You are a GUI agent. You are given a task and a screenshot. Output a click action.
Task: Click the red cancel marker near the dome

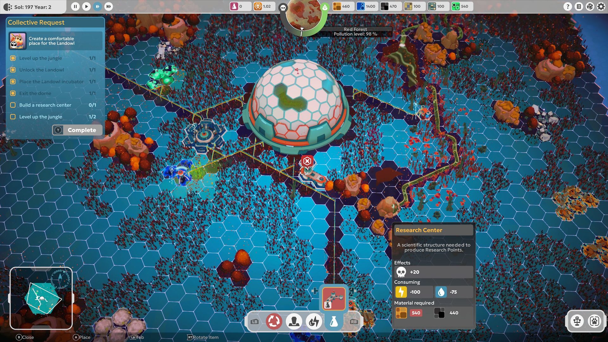307,161
